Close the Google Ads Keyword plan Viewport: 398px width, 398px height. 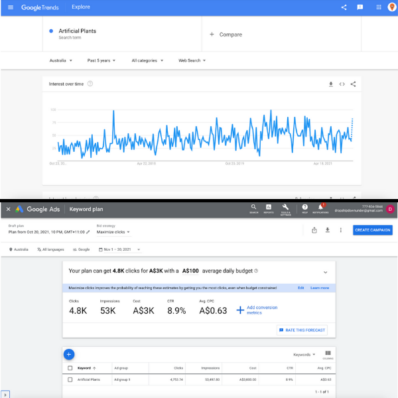(9, 209)
